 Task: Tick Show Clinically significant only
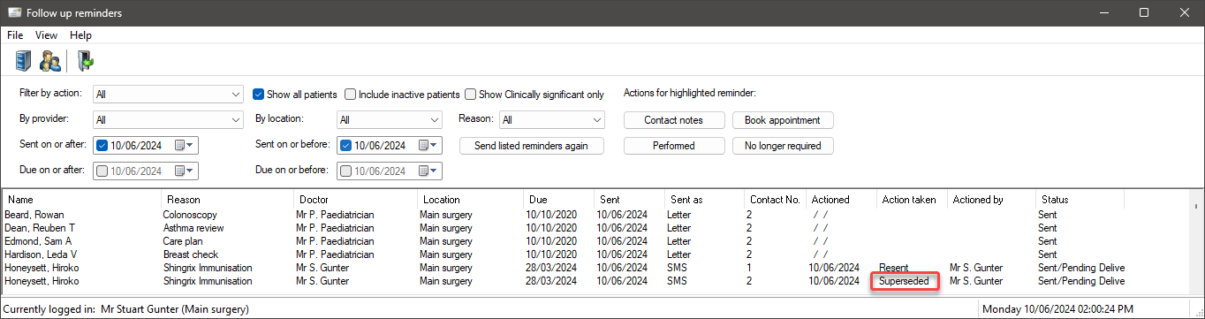471,95
